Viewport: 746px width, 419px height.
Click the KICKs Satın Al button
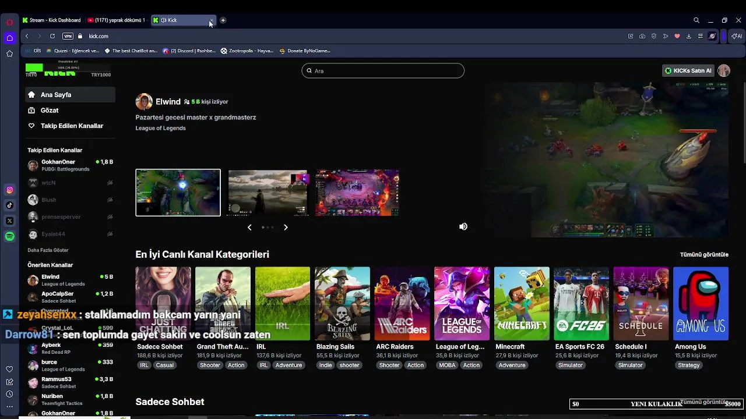(688, 70)
